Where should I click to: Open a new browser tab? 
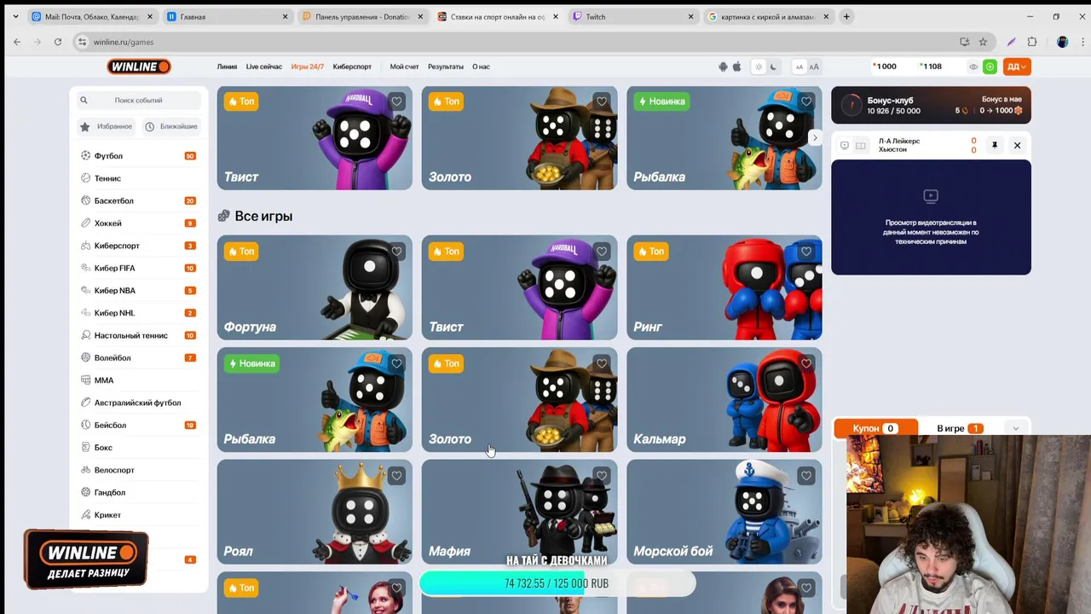pyautogui.click(x=846, y=16)
